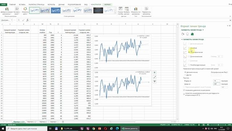
Task: Open the Add Chart Element menu
Action: click(x=7, y=11)
